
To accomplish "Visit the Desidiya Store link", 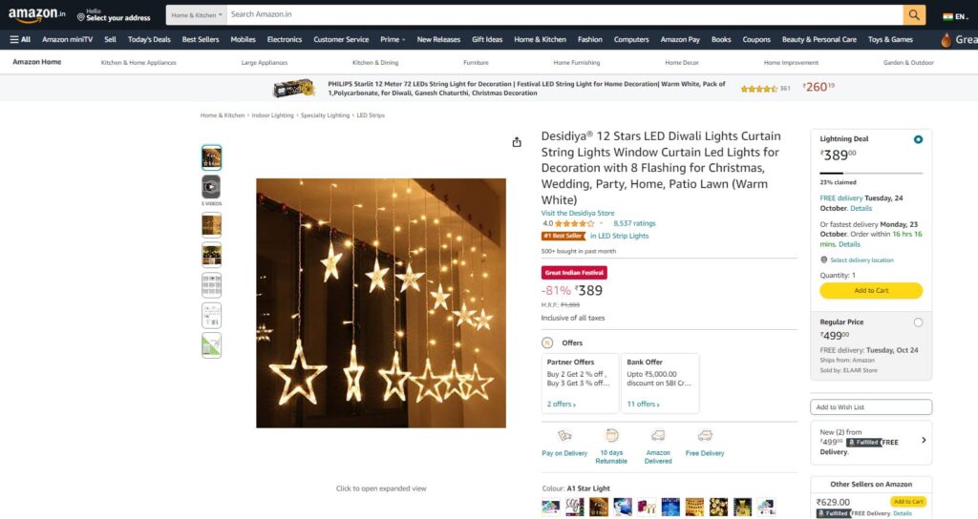I will pyautogui.click(x=578, y=213).
